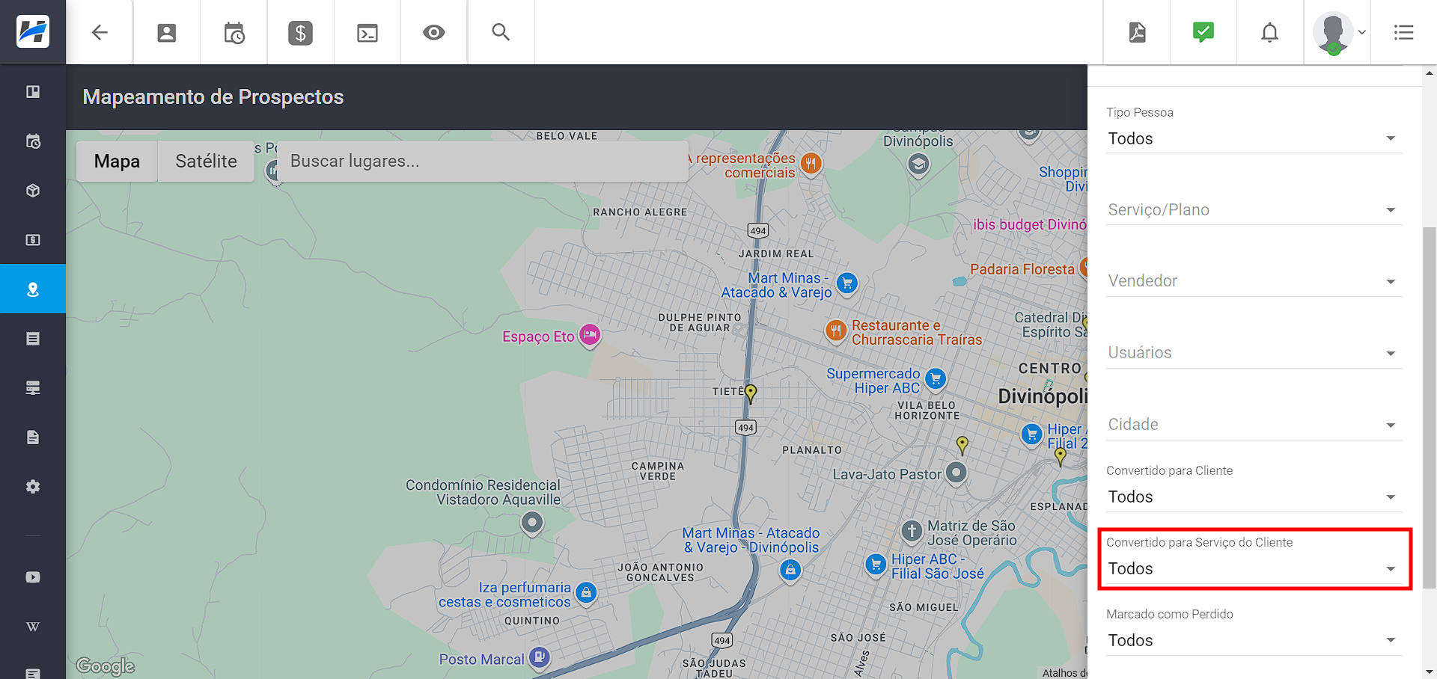
Task: Open the sidebar server network icon
Action: 33,388
